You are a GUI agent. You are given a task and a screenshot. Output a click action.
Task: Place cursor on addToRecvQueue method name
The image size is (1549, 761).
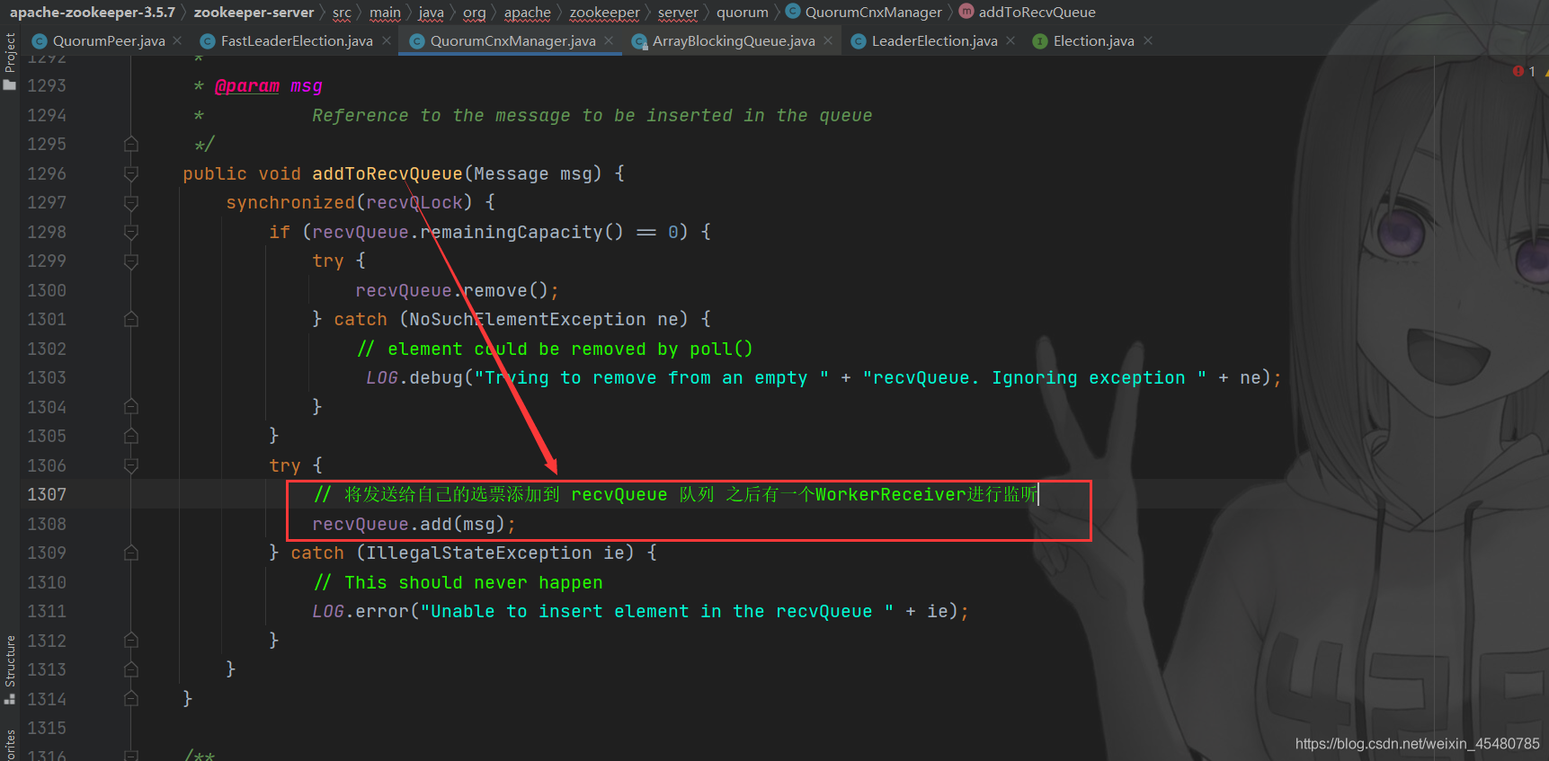coord(387,173)
